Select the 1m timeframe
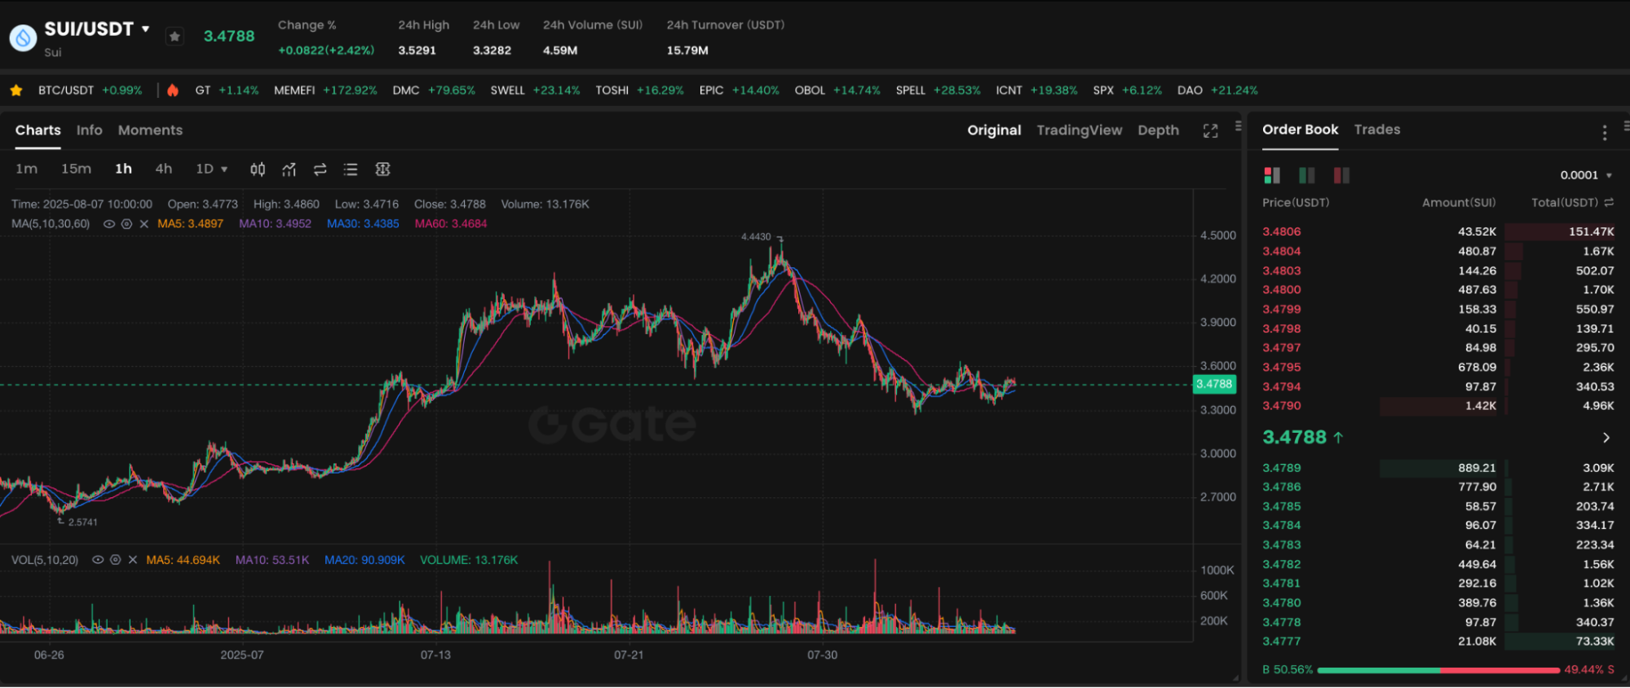 coord(27,169)
